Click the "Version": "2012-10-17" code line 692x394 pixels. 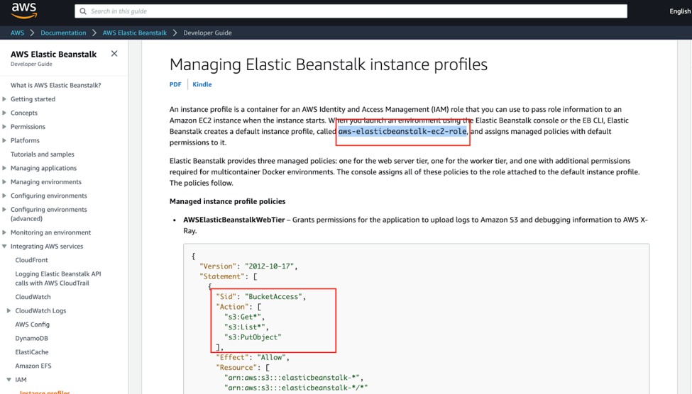248,266
